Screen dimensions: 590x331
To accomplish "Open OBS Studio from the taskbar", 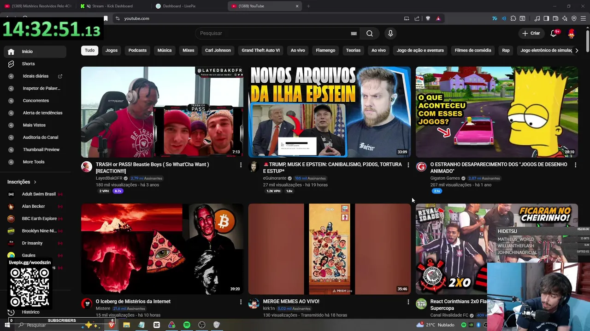I will (x=202, y=325).
